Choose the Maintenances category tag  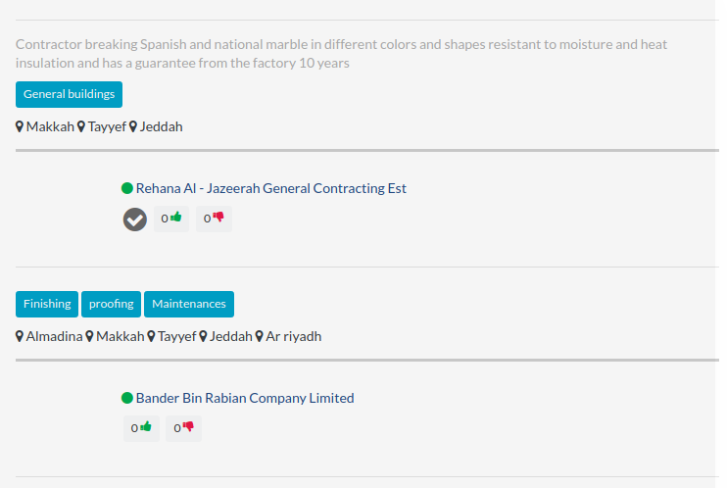pyautogui.click(x=189, y=305)
